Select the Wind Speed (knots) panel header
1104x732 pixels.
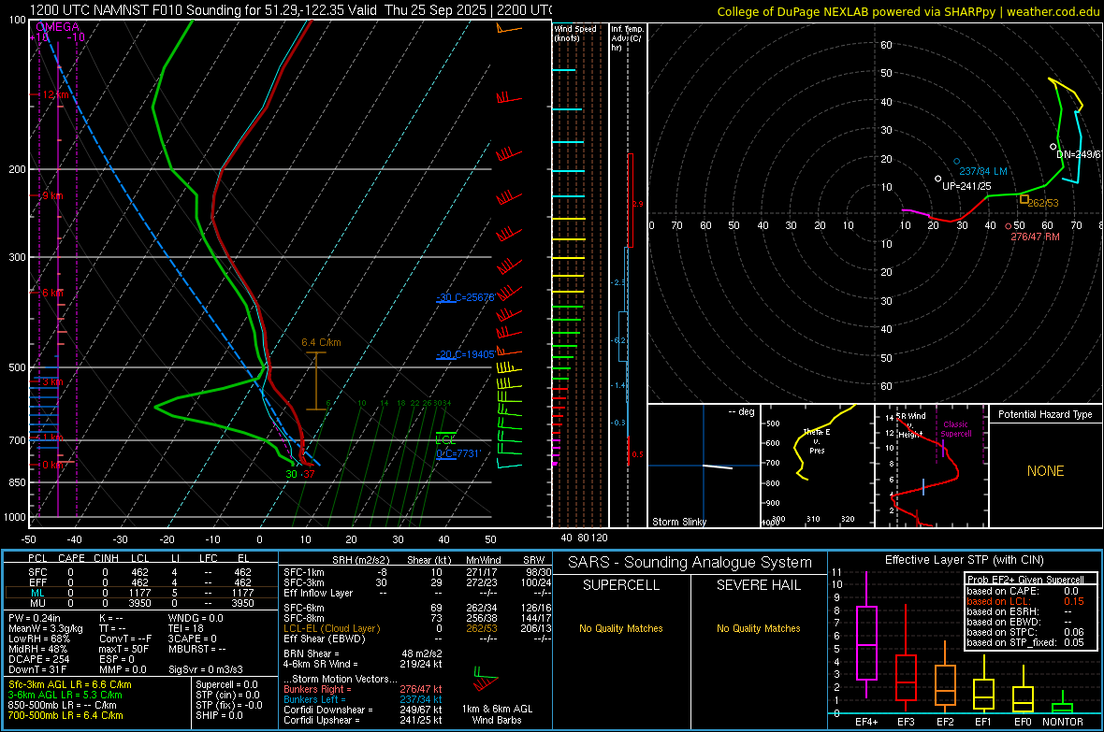[575, 33]
